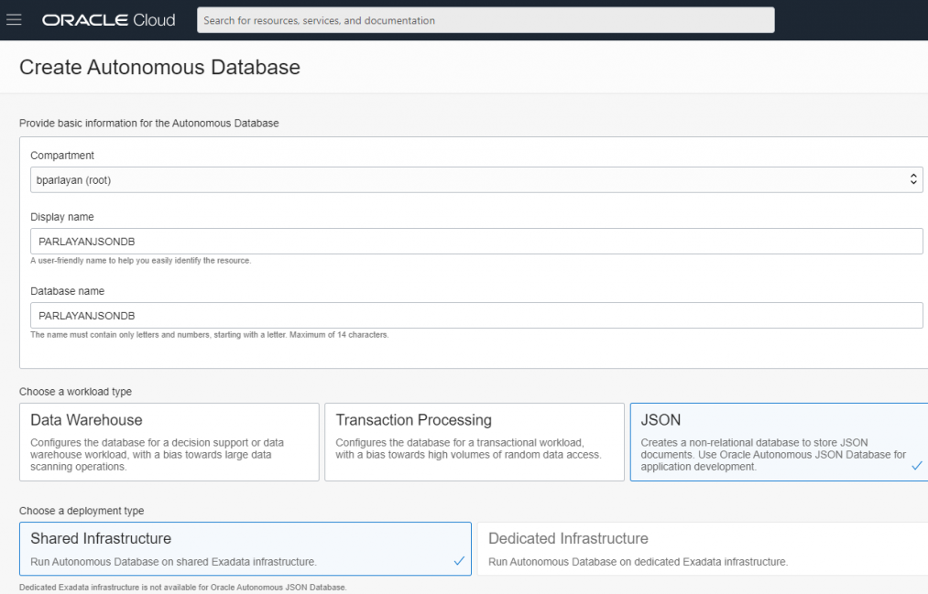Image resolution: width=928 pixels, height=594 pixels.
Task: Click the 'Choose a deployment type' label
Action: [82, 510]
